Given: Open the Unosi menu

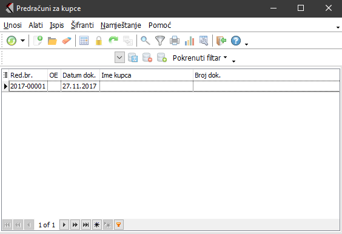Looking at the screenshot, I should click(x=13, y=25).
